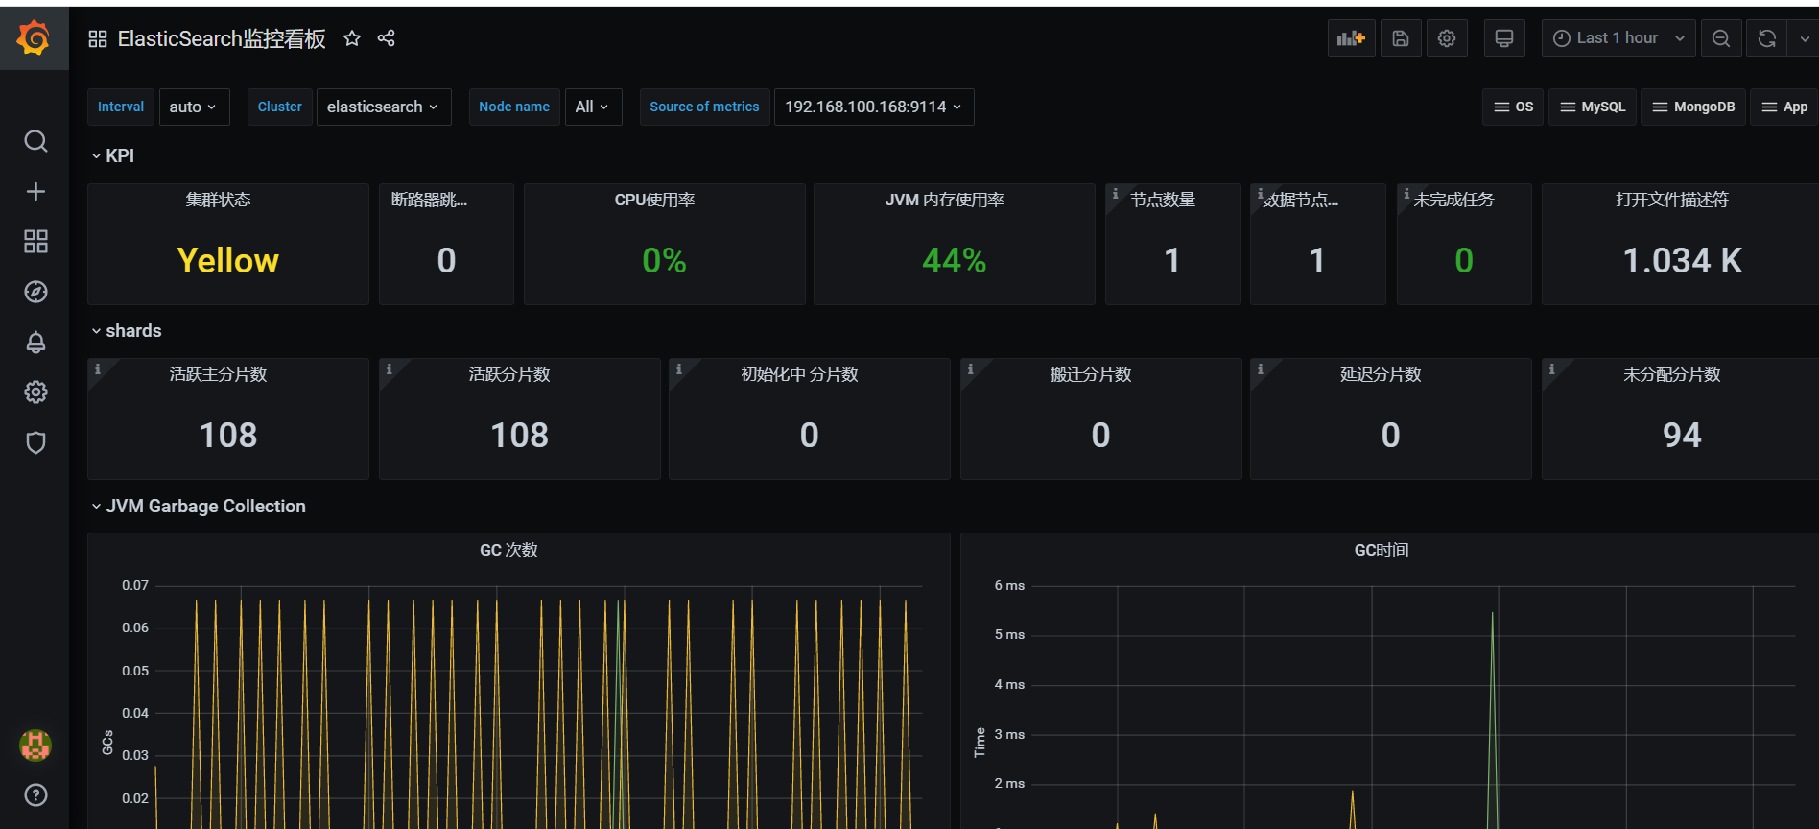Click the Yellow cluster status value

pyautogui.click(x=228, y=261)
